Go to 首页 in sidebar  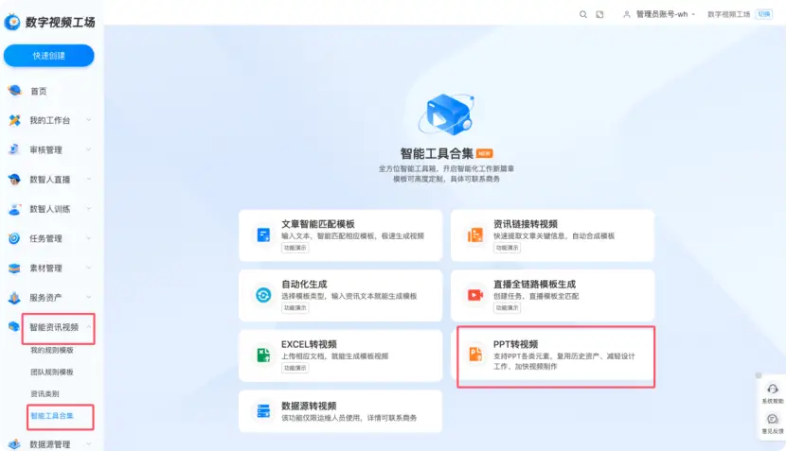point(38,92)
